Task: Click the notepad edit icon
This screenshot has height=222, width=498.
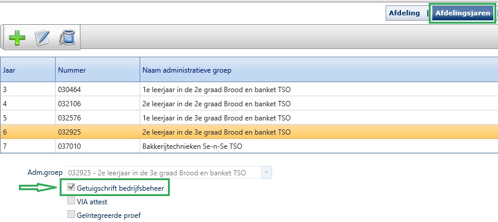Action: [42, 38]
